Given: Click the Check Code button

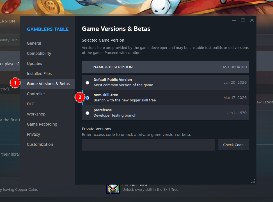Looking at the screenshot, I should click(233, 145).
